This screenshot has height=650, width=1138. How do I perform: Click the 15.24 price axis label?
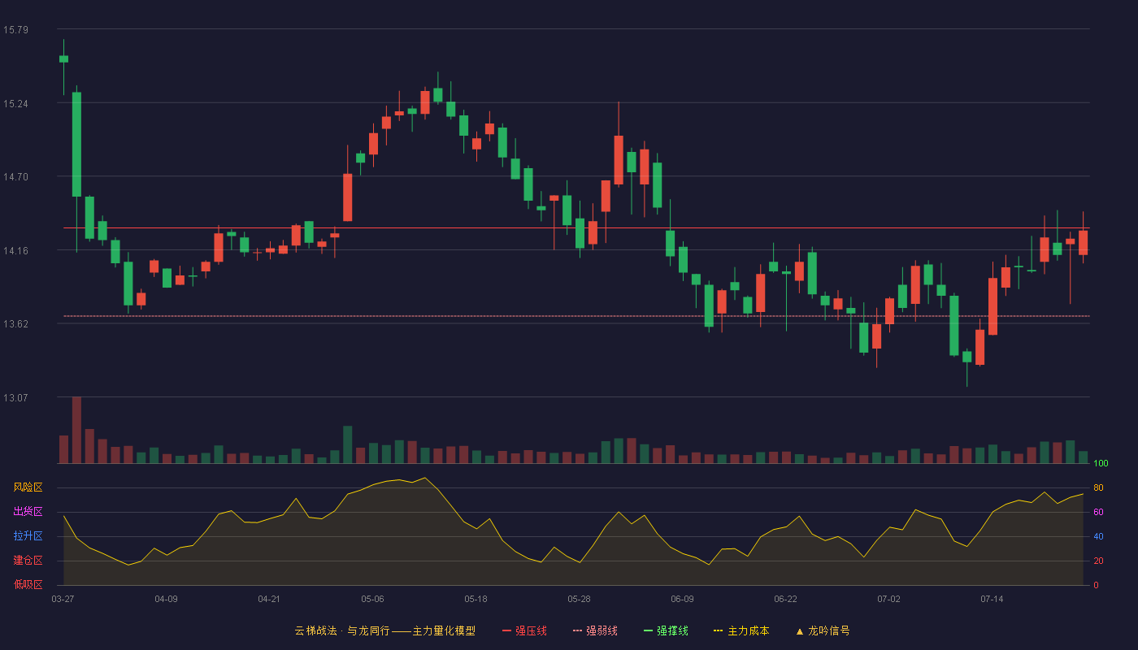[x=15, y=104]
